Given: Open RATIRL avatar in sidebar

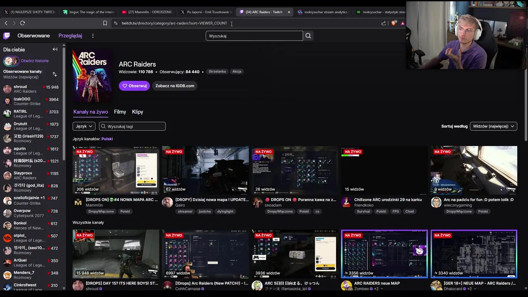Looking at the screenshot, I should (7, 113).
